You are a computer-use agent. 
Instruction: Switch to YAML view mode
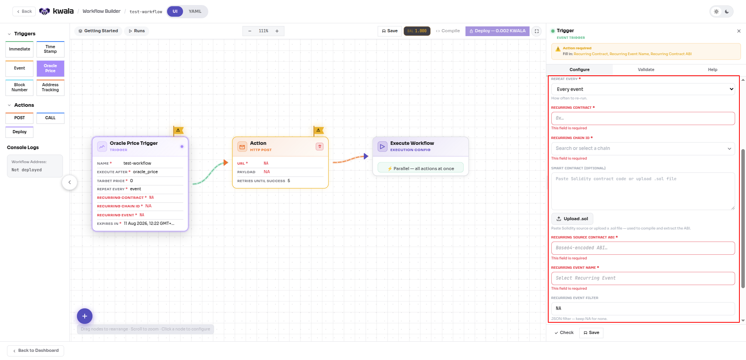pos(195,12)
